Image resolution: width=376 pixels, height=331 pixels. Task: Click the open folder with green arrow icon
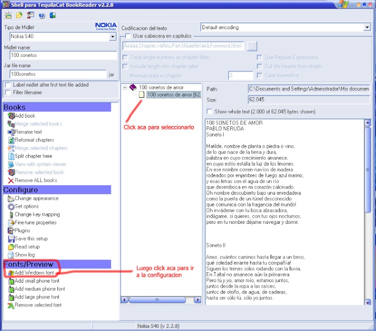19,16
